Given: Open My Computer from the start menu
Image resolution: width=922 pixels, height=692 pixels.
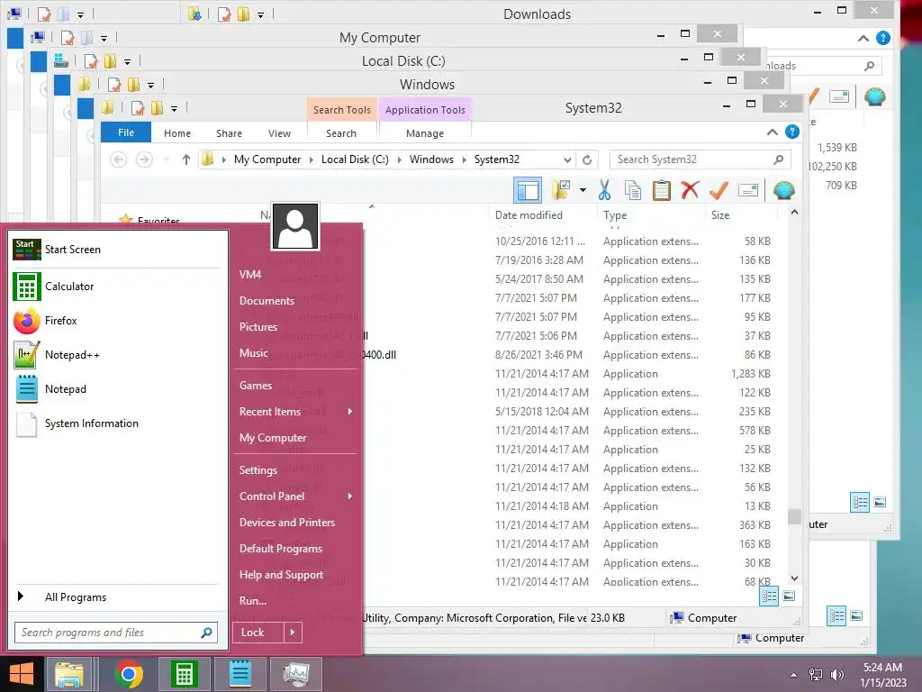Looking at the screenshot, I should click(x=273, y=438).
